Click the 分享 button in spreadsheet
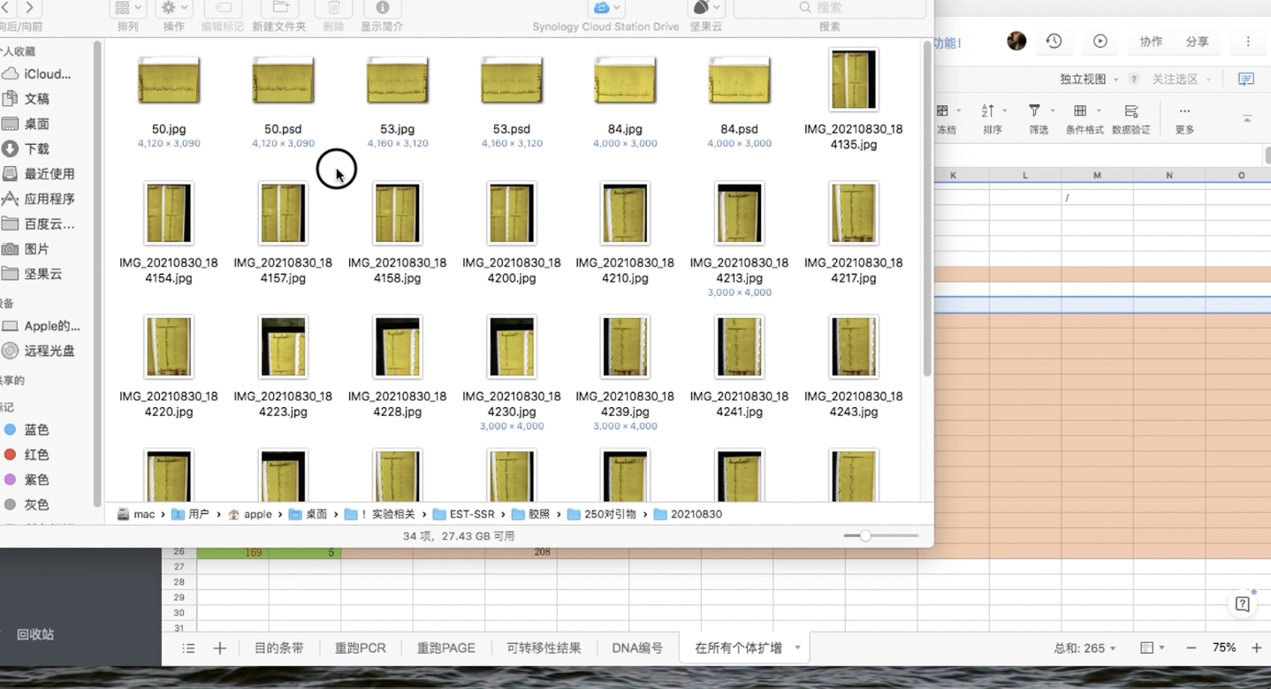 (1197, 42)
